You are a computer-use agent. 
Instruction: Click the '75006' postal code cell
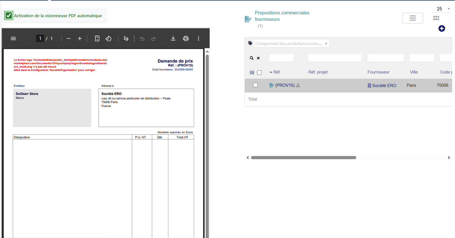point(442,85)
